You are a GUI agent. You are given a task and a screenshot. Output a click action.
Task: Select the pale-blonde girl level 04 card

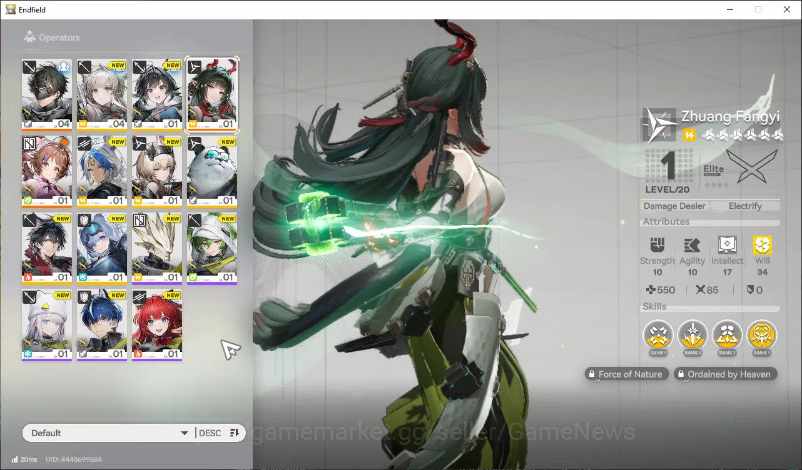102,94
